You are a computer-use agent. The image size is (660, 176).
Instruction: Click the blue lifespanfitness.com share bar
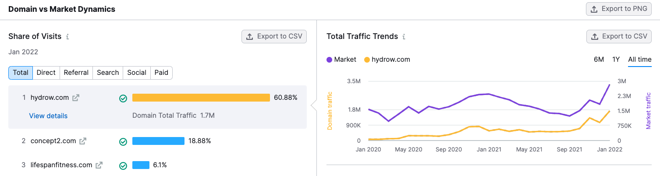141,165
